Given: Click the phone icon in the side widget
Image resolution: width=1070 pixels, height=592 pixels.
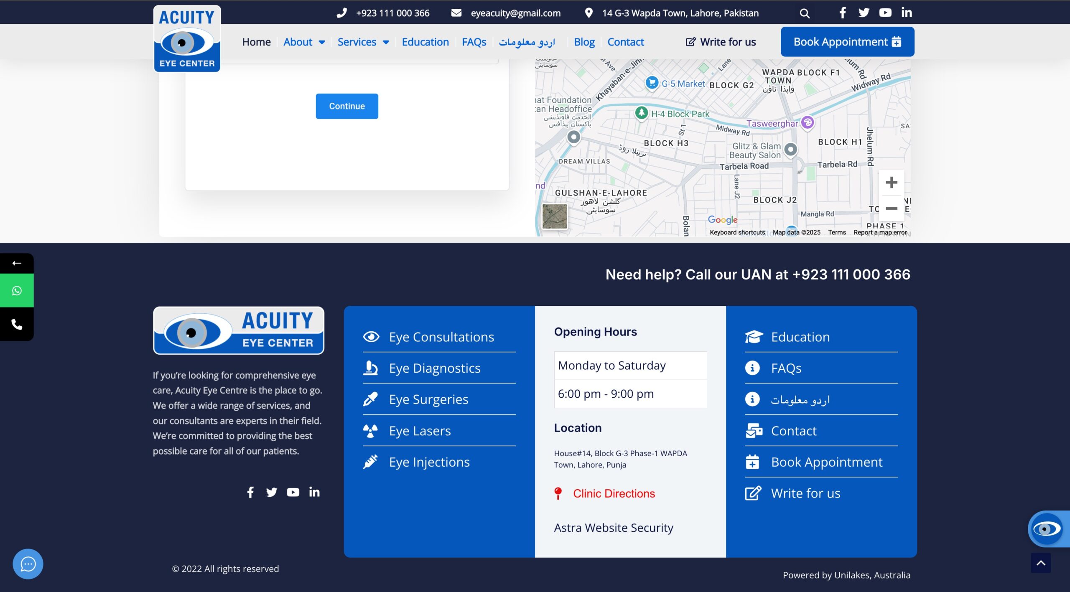Looking at the screenshot, I should (17, 324).
